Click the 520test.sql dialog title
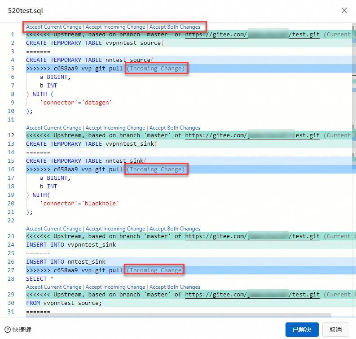 (x=26, y=11)
